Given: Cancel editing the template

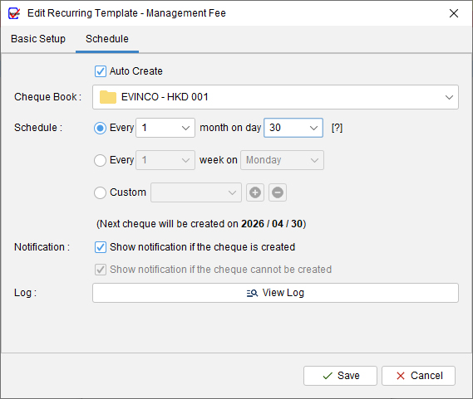Looking at the screenshot, I should coord(418,376).
